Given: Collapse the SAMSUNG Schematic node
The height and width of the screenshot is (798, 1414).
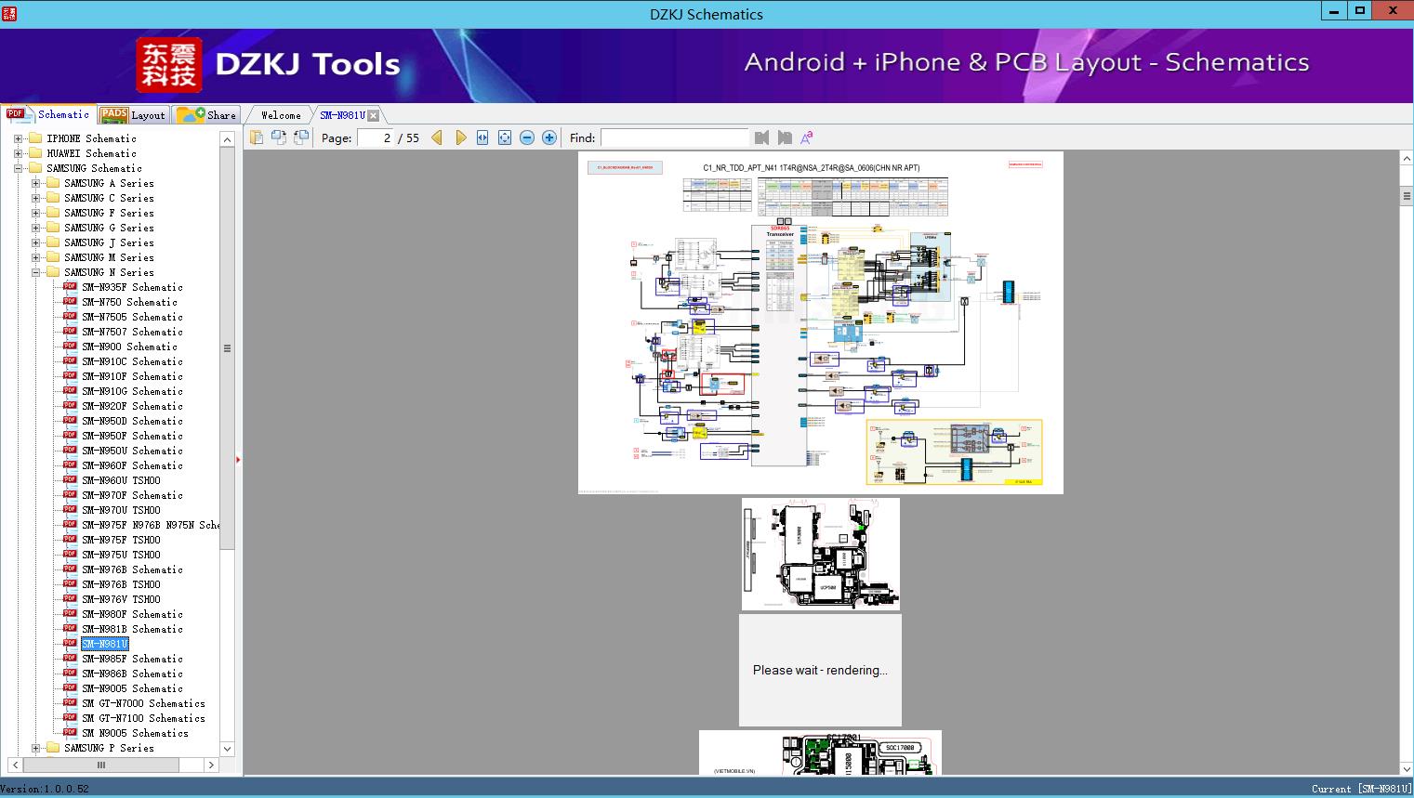Looking at the screenshot, I should (18, 168).
